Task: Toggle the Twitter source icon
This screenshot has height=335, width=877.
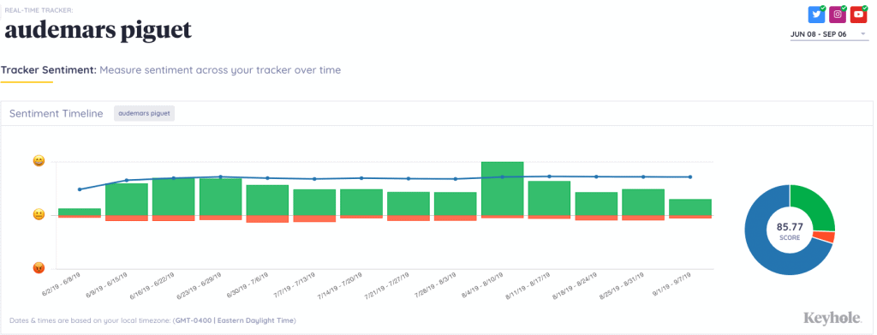Action: tap(816, 15)
